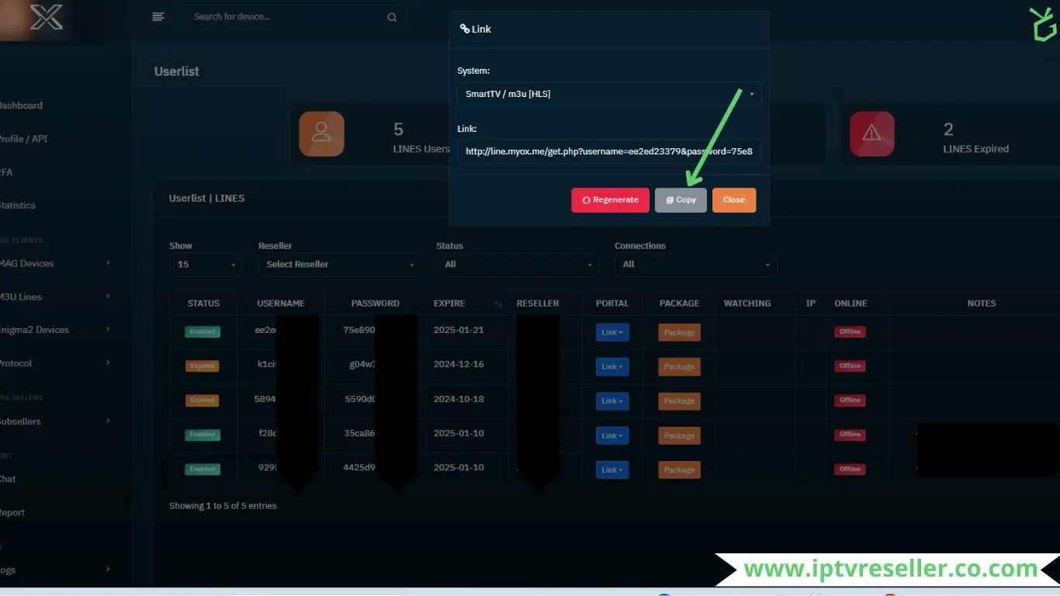1060x596 pixels.
Task: Click the X logo in sidebar
Action: (47, 17)
